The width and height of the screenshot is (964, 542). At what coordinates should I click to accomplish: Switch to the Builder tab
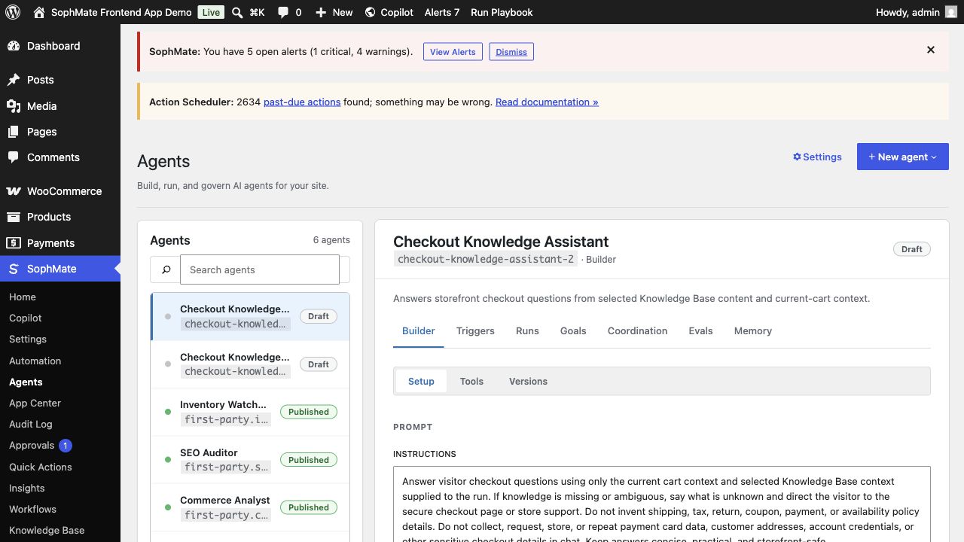(x=419, y=330)
